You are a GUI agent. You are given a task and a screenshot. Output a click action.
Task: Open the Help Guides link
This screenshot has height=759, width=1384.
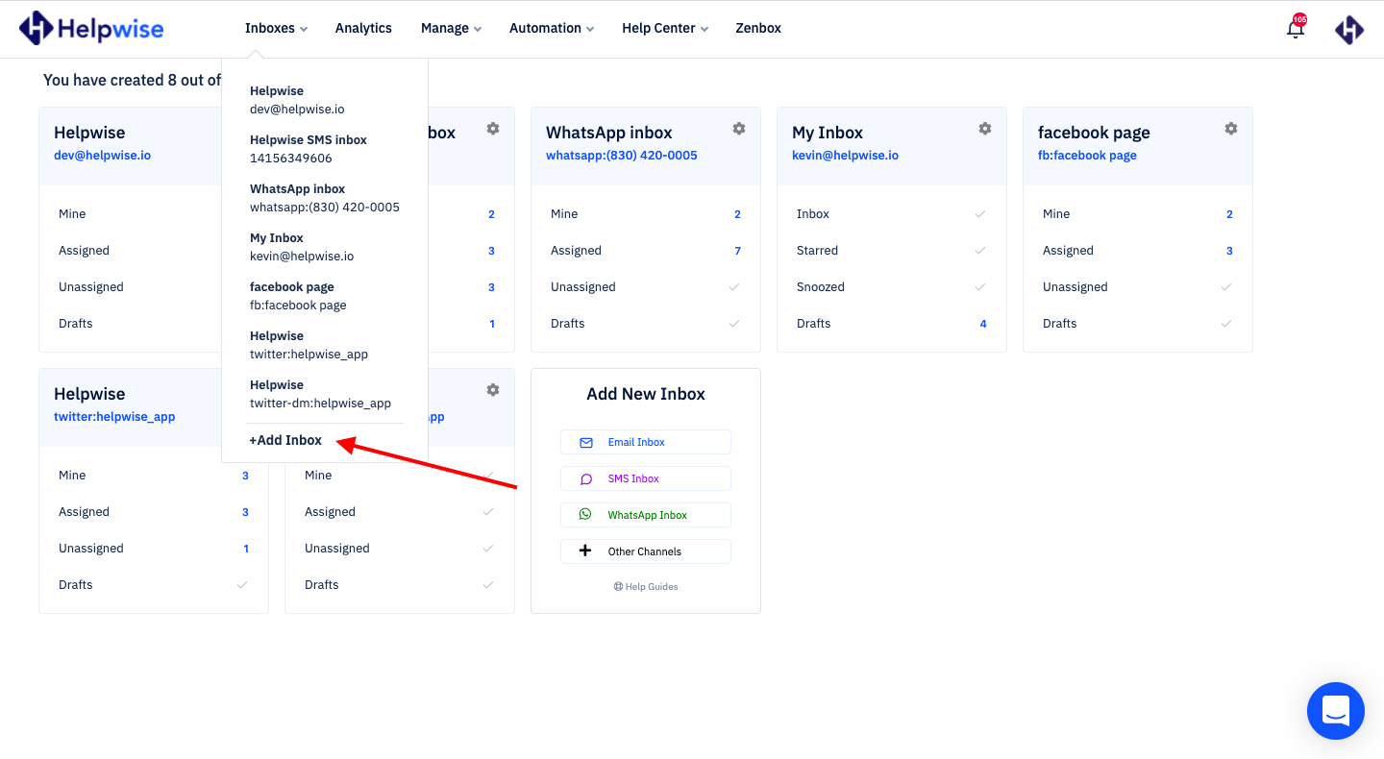[x=645, y=586]
